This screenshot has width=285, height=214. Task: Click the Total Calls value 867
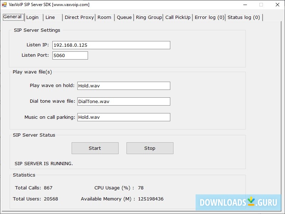[x=48, y=188]
